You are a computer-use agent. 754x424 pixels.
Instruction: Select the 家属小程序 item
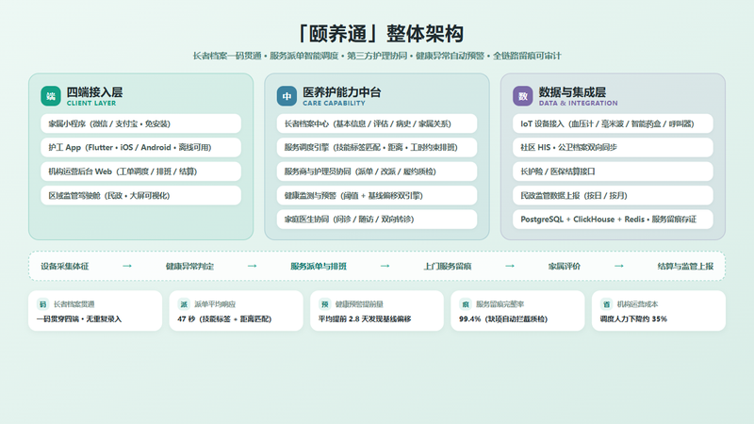coord(140,123)
